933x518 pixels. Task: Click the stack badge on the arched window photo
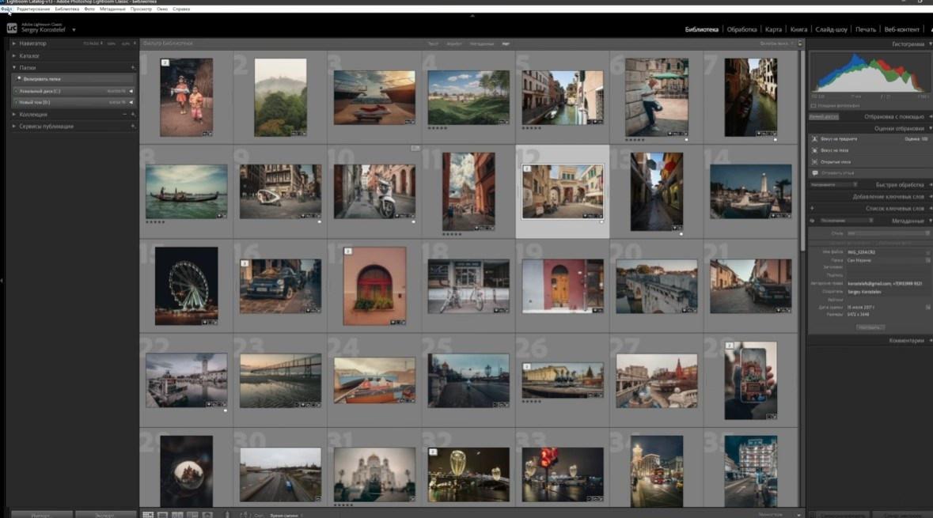348,251
